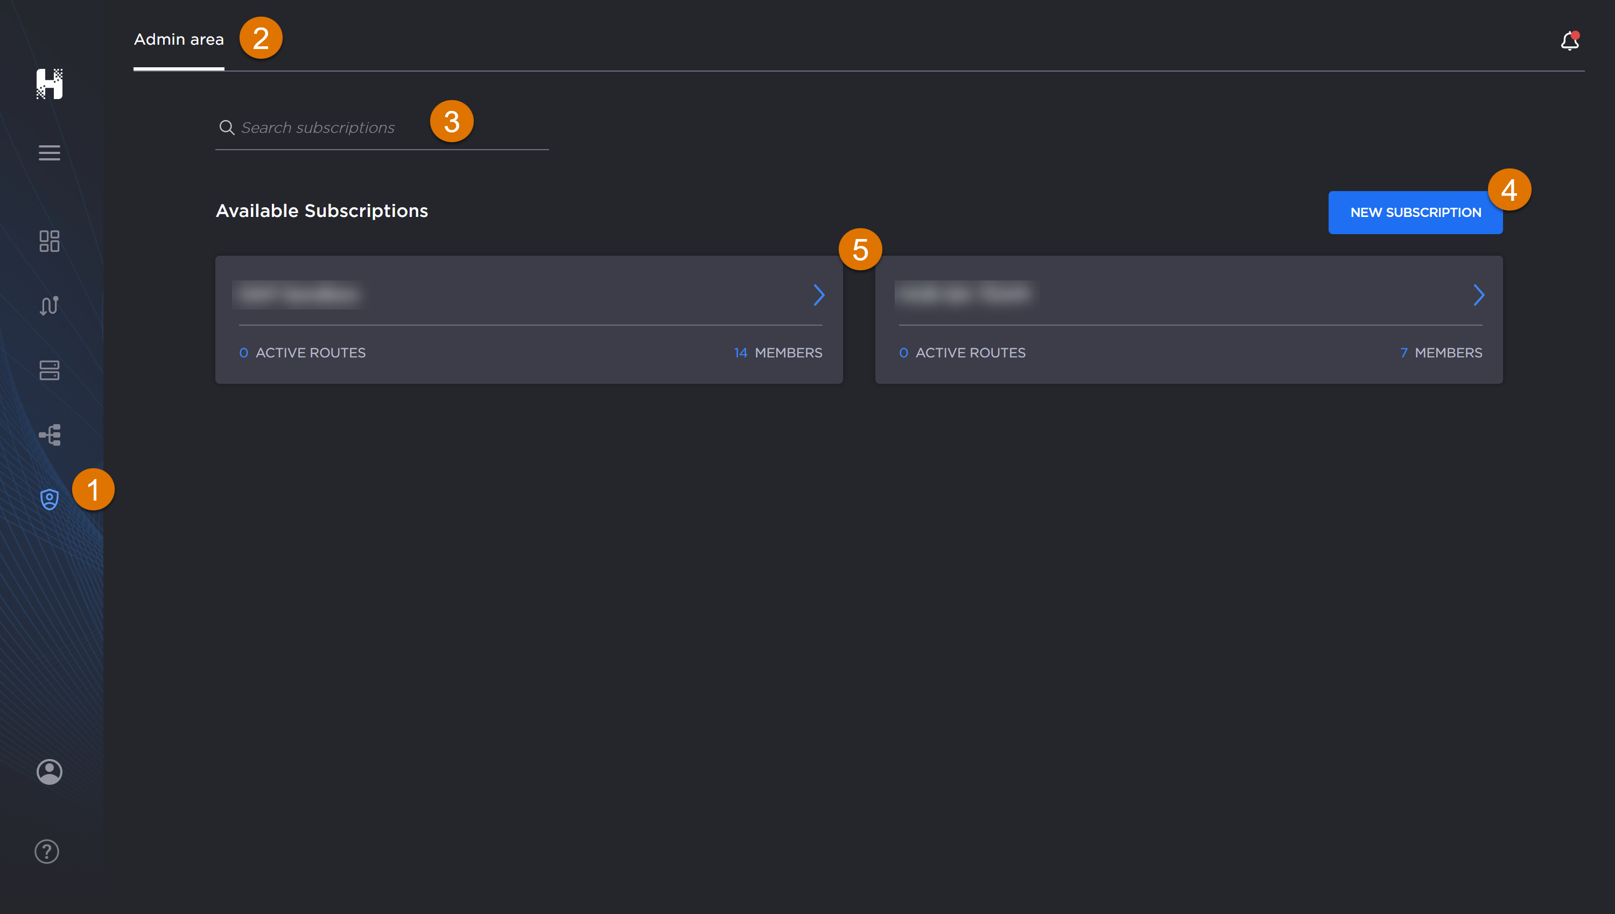Open the routes icon in sidebar
1615x914 pixels.
49,306
